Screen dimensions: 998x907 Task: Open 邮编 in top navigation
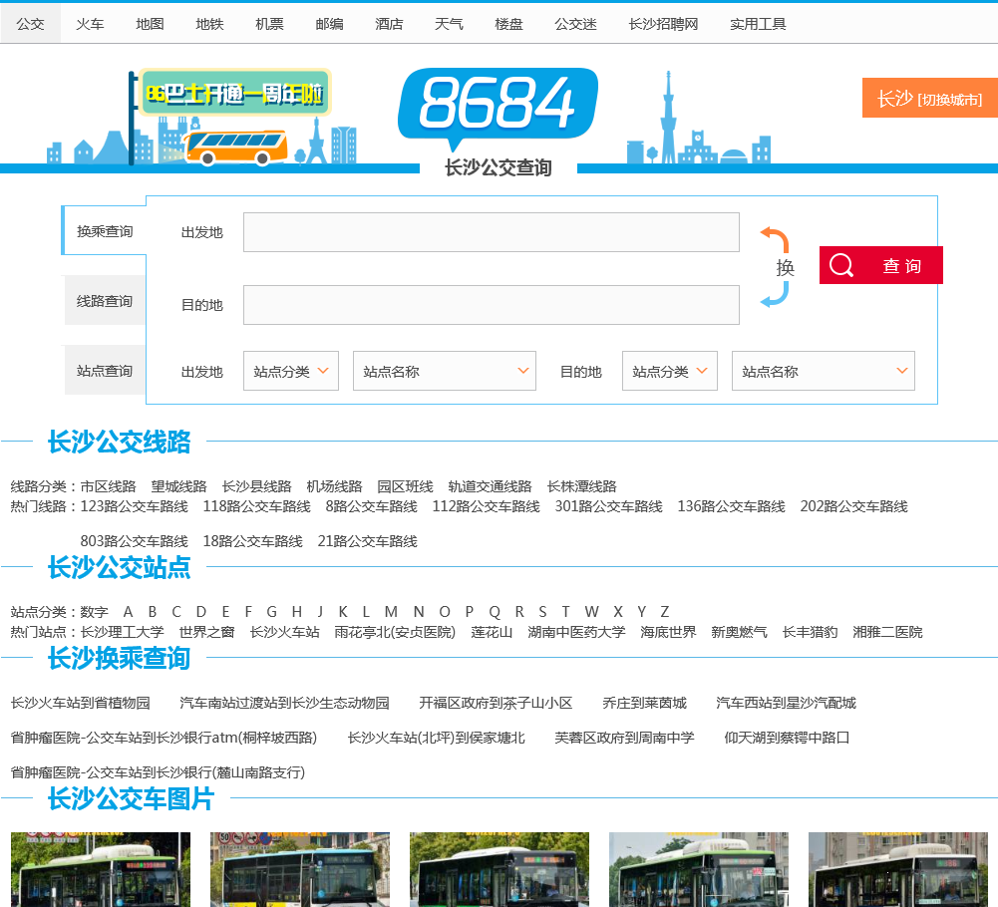tap(329, 24)
